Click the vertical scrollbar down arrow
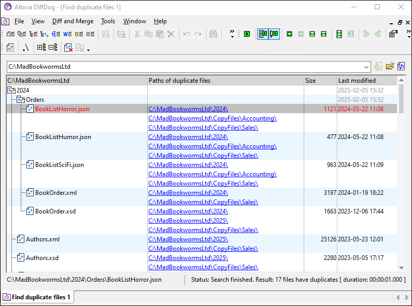 pyautogui.click(x=401, y=268)
